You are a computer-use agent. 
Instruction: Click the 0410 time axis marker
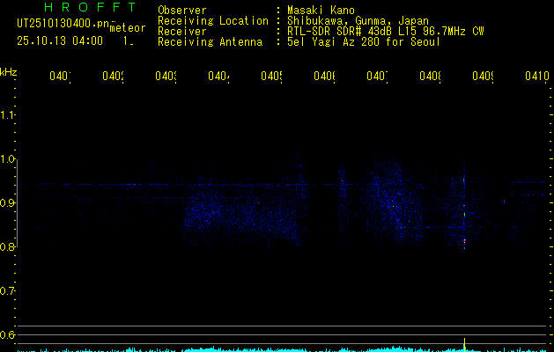(x=537, y=76)
